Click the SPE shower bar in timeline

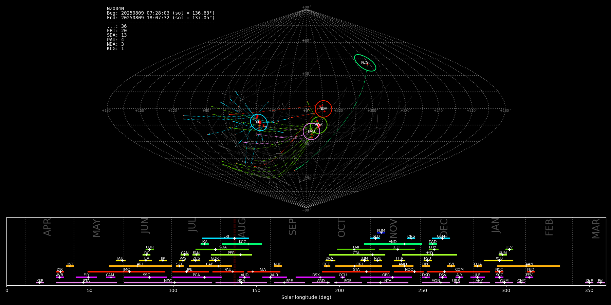(290, 283)
